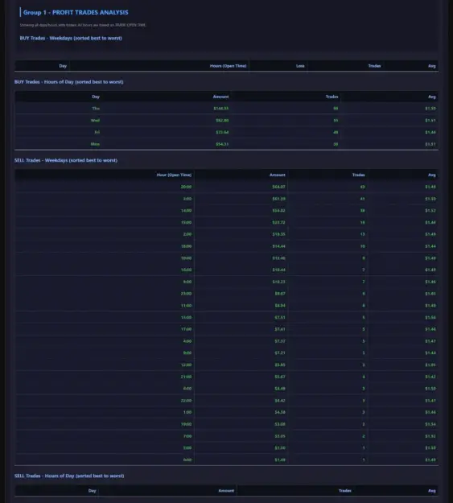Select the Fri day cell

97,132
